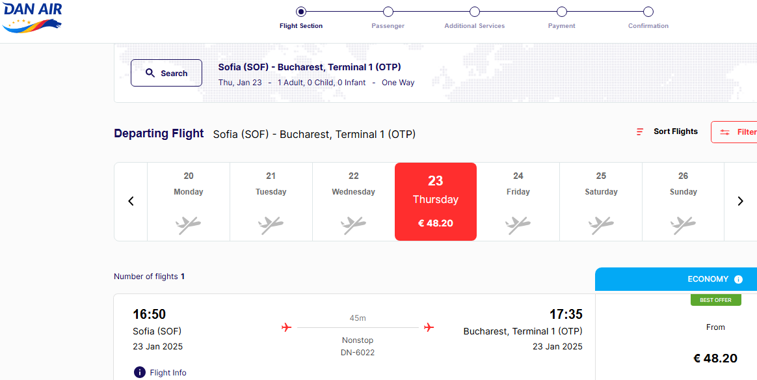
Task: Go to Passenger step circle
Action: 388,12
